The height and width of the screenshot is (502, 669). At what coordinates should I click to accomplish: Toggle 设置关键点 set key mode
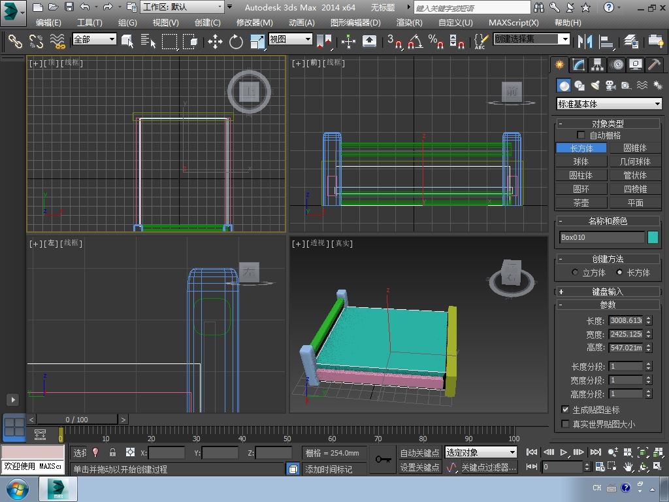pos(419,467)
